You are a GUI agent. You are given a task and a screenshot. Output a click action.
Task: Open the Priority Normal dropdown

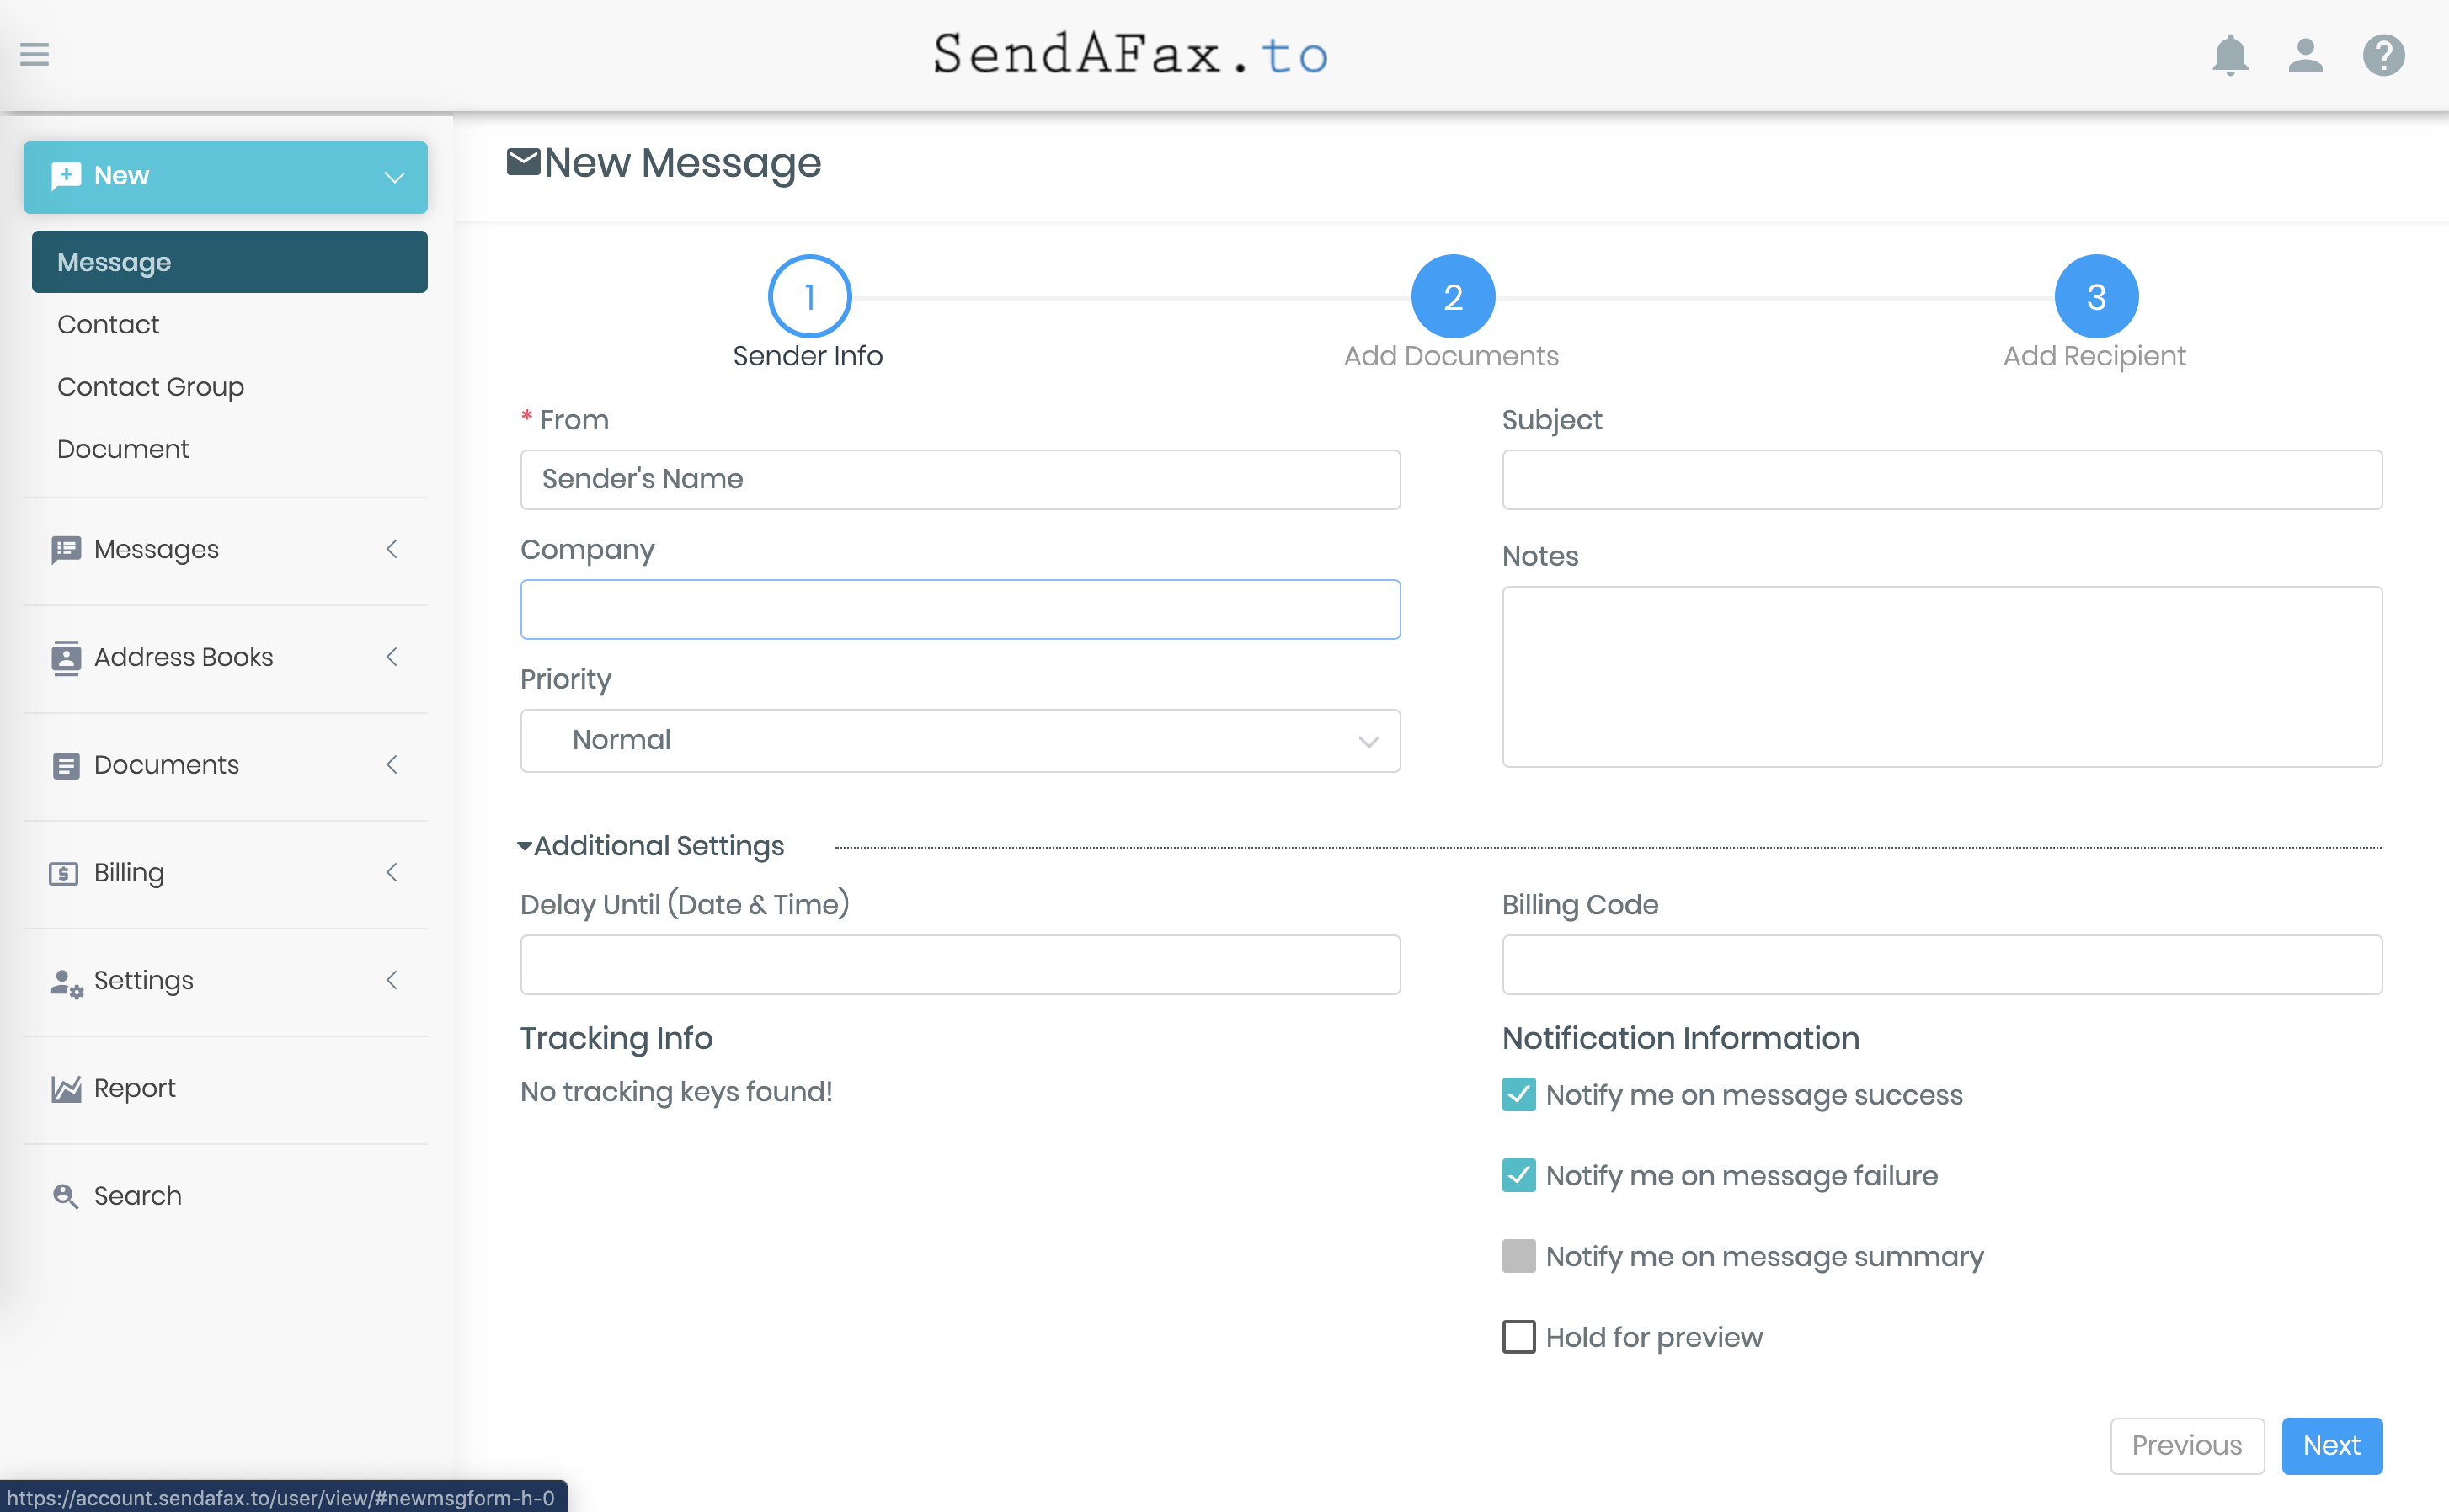(959, 741)
